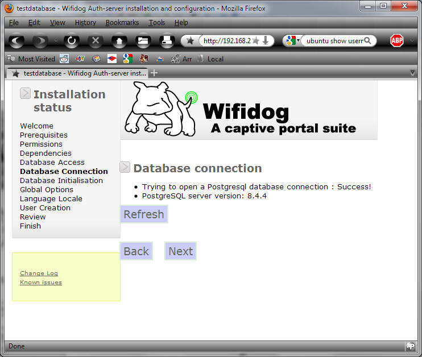Open the Help menu

coord(181,23)
